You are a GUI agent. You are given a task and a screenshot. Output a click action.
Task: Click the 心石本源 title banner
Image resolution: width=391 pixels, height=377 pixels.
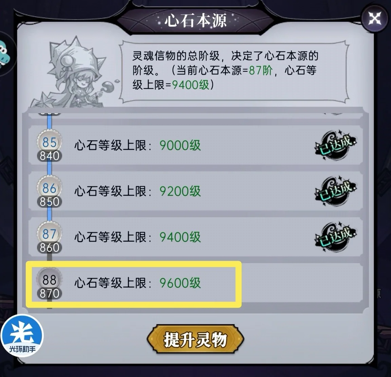coord(195,20)
